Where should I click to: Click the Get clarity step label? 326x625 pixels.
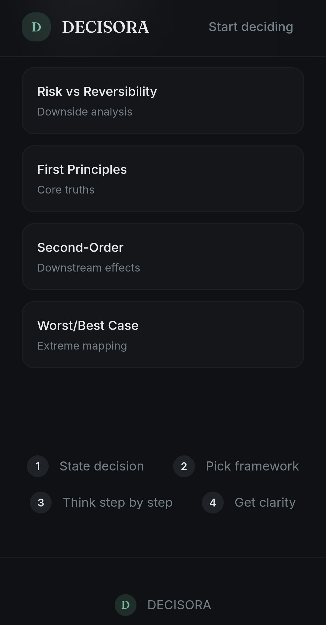click(265, 503)
